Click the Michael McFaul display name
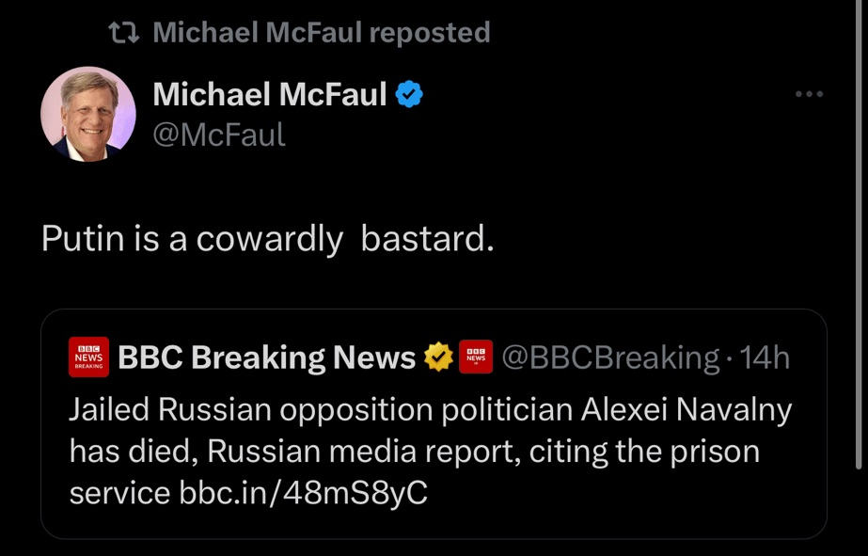The width and height of the screenshot is (868, 556). click(270, 94)
